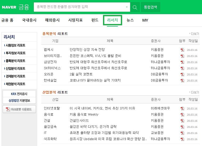
Task: Open the 뉴스 tab
Action: tap(130, 20)
